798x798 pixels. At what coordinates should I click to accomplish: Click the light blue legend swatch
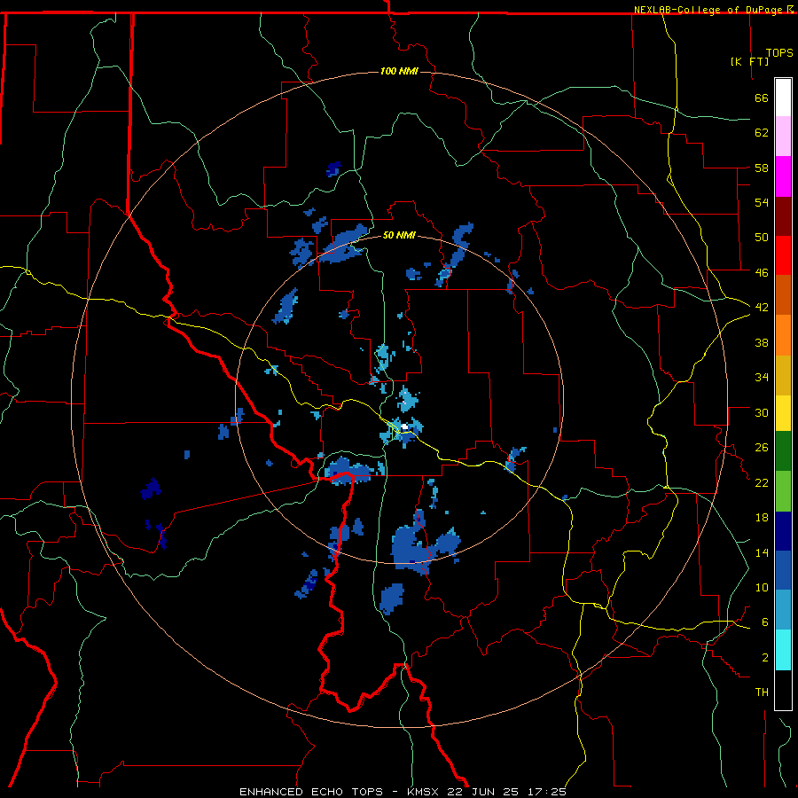(x=783, y=610)
